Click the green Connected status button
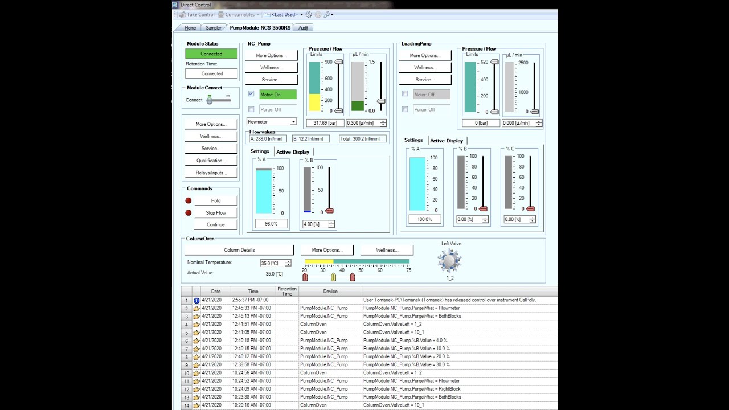The image size is (729, 410). click(x=211, y=54)
